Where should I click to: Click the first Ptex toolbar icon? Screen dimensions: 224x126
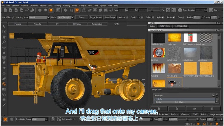(x=168, y=10)
